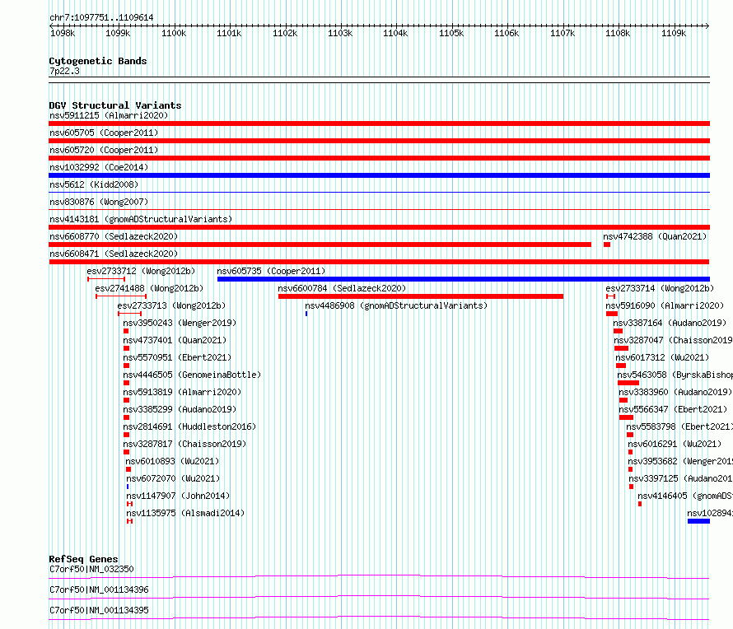
Task: Select nsv4446505 (GenomeinaBottle) label
Action: click(x=192, y=375)
